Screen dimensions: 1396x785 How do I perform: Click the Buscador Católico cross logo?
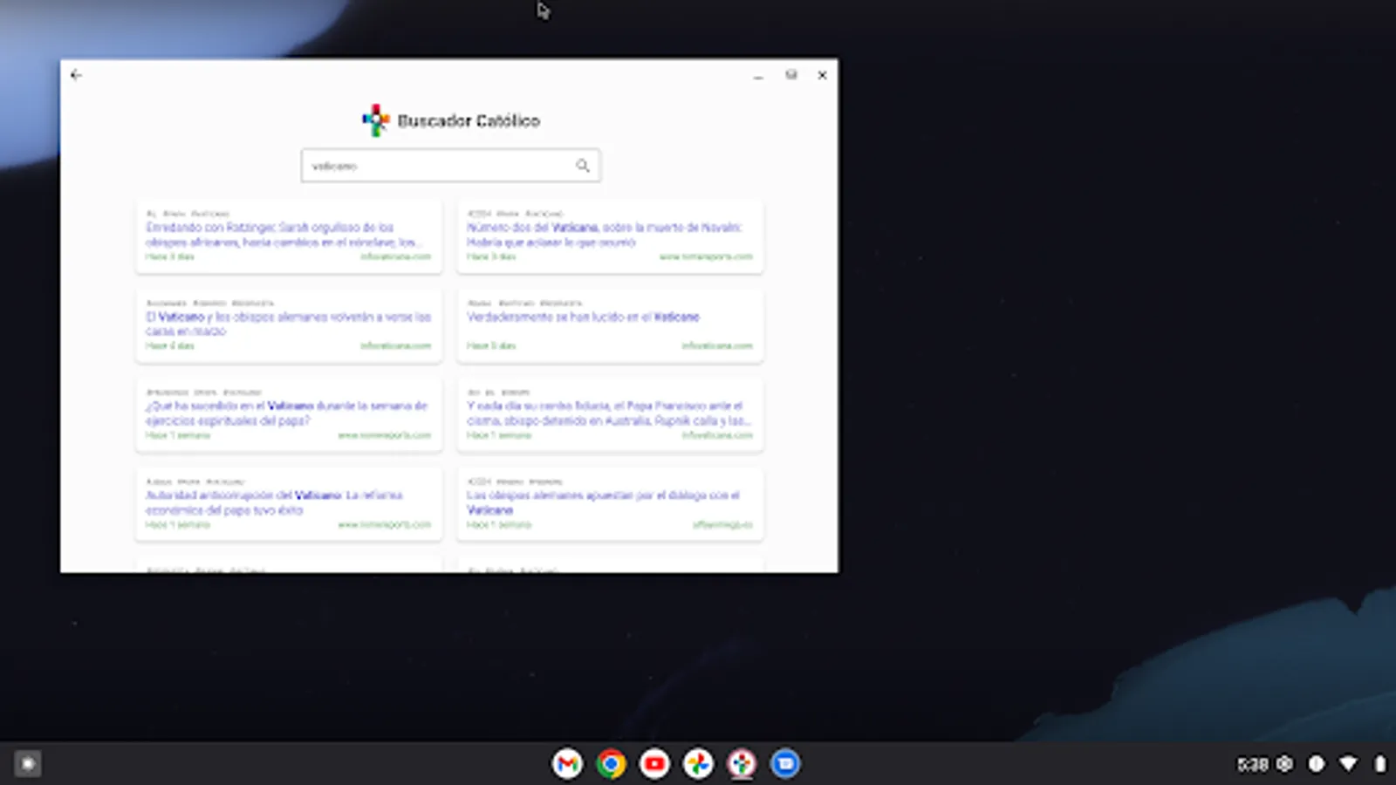(x=375, y=120)
